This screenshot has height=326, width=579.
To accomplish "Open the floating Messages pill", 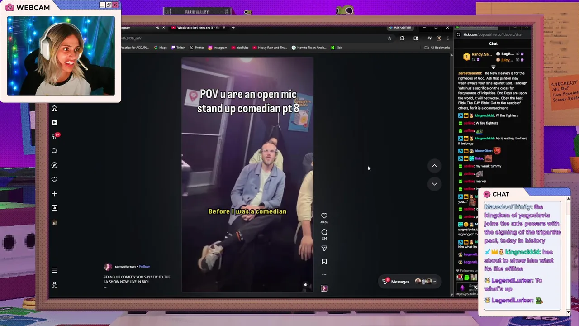I will point(409,282).
